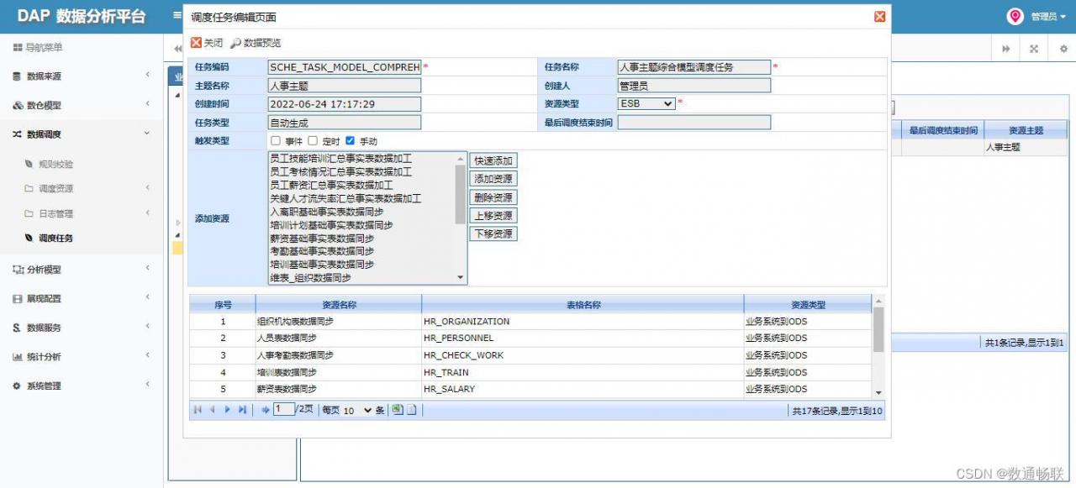The width and height of the screenshot is (1076, 488).
Task: Open settings gear icon at top right
Action: pos(1063,49)
